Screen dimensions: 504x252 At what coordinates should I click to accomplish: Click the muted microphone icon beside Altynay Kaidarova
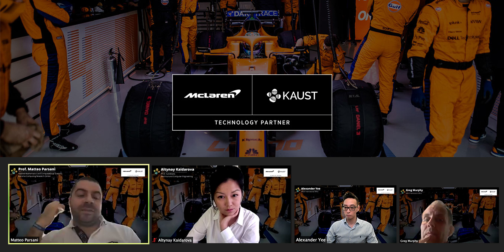[x=155, y=240]
